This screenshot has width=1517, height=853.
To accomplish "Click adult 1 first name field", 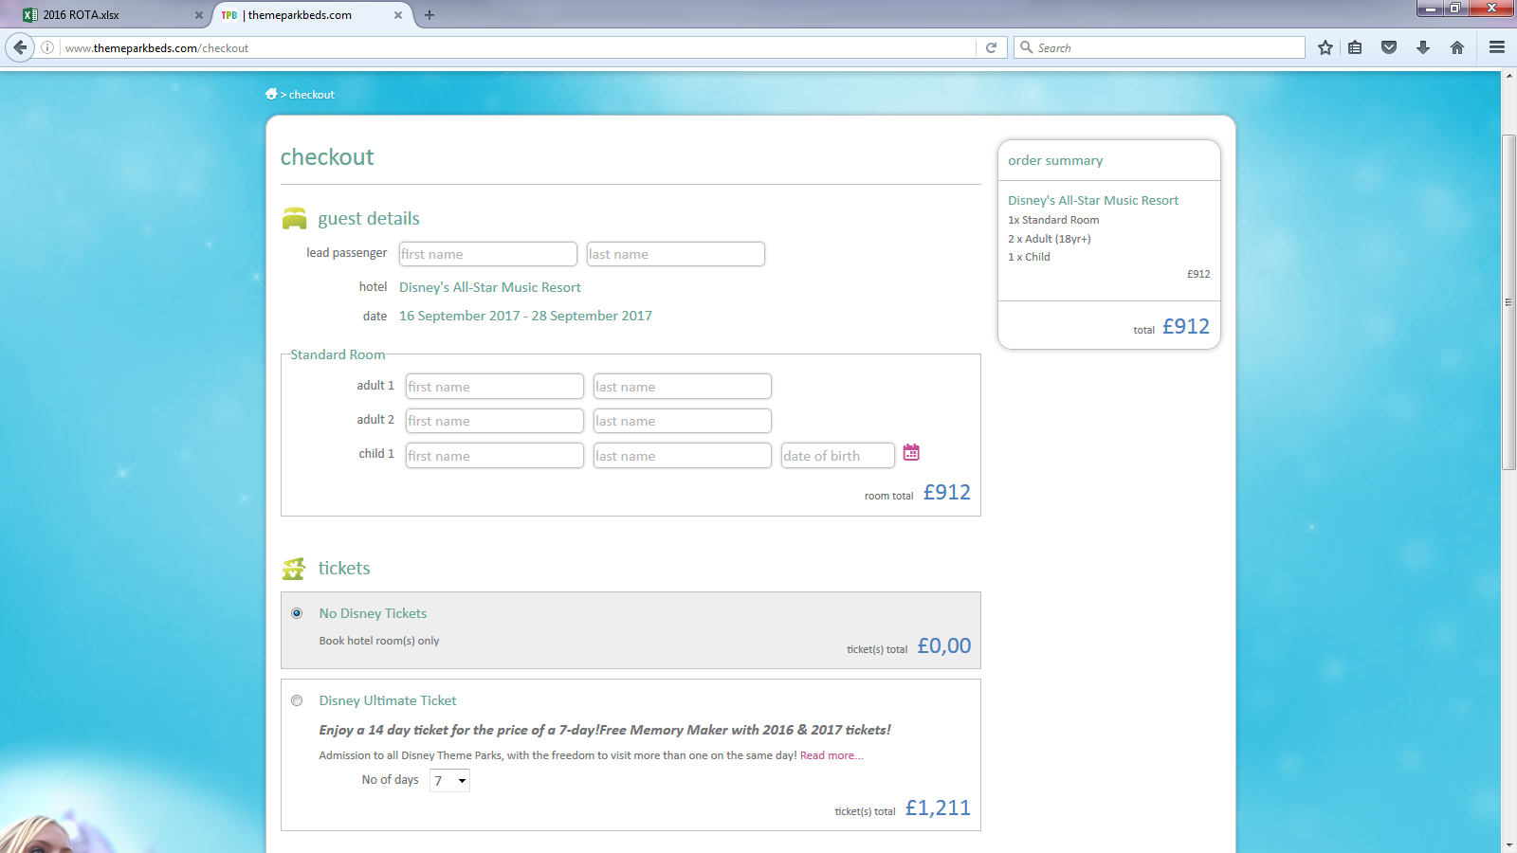I will 495,387.
